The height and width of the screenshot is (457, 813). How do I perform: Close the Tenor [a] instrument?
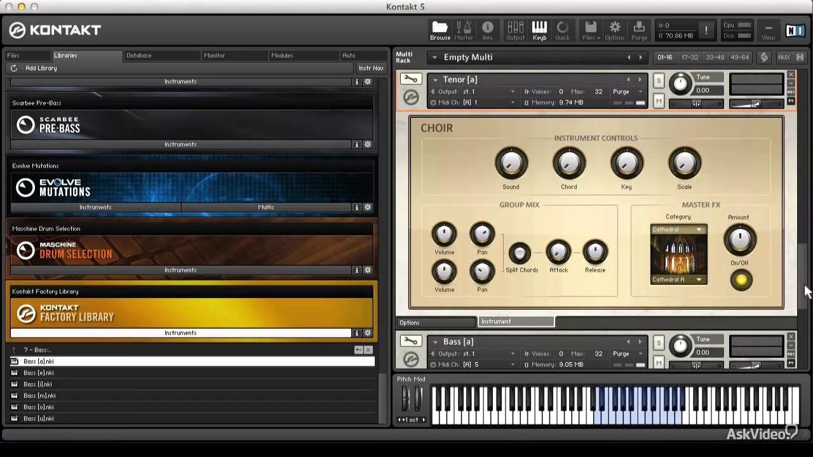pos(791,75)
